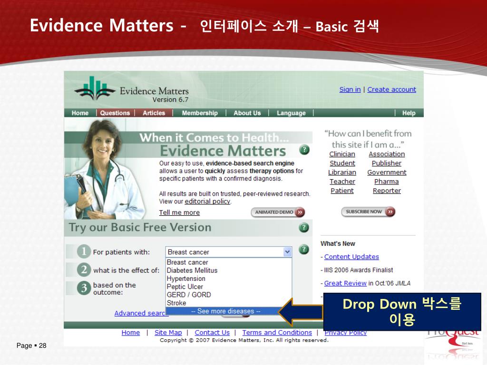Go to the Articles menu
The image size is (487, 365).
(x=154, y=113)
